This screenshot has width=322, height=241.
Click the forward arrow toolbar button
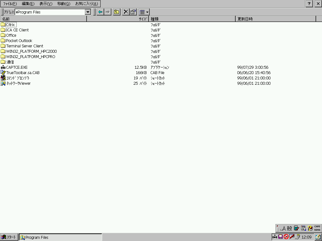click(108, 12)
